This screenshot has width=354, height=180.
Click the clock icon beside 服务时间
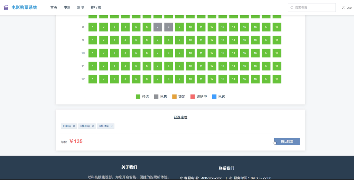click(x=231, y=178)
